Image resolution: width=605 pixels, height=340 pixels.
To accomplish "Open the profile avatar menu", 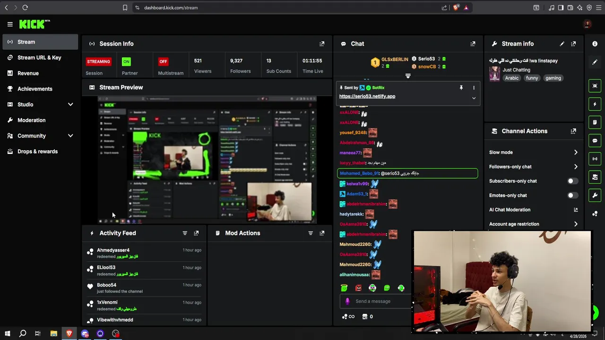I will click(587, 24).
